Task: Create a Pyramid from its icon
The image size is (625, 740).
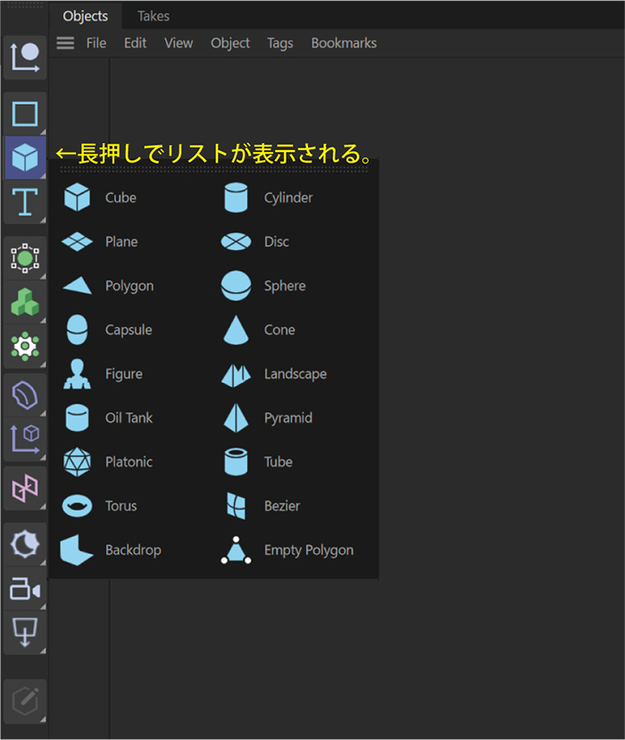Action: (236, 417)
